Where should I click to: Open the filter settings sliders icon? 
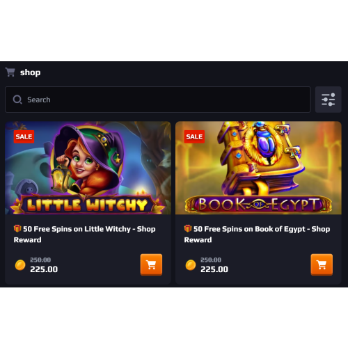pyautogui.click(x=328, y=100)
